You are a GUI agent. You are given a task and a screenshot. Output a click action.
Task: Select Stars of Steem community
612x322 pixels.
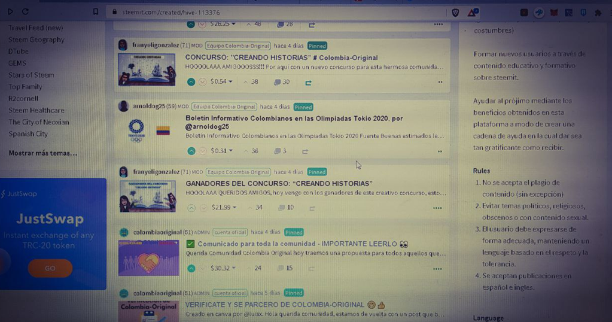tap(31, 75)
